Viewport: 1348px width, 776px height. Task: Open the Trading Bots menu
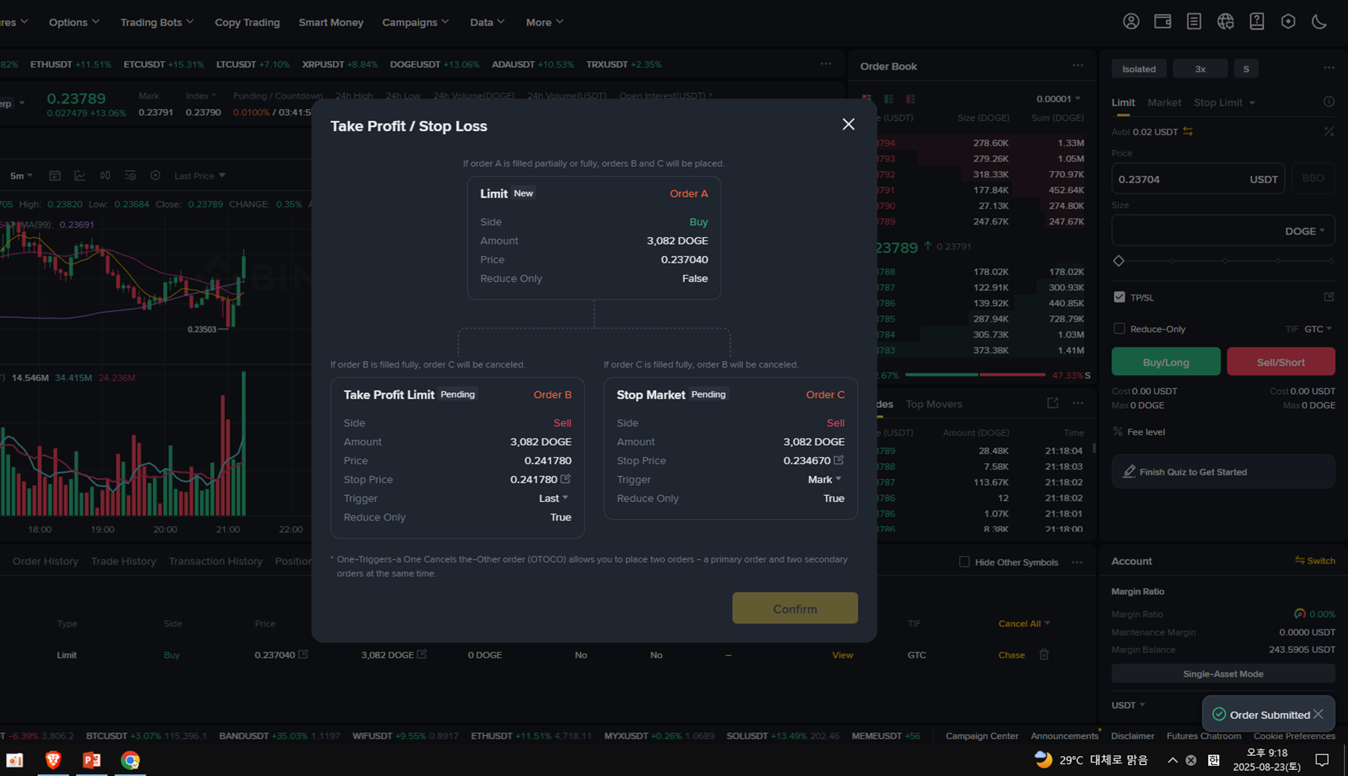[156, 22]
